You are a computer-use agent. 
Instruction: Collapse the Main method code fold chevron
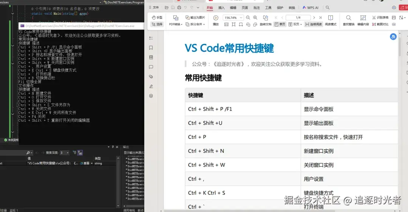12,14
